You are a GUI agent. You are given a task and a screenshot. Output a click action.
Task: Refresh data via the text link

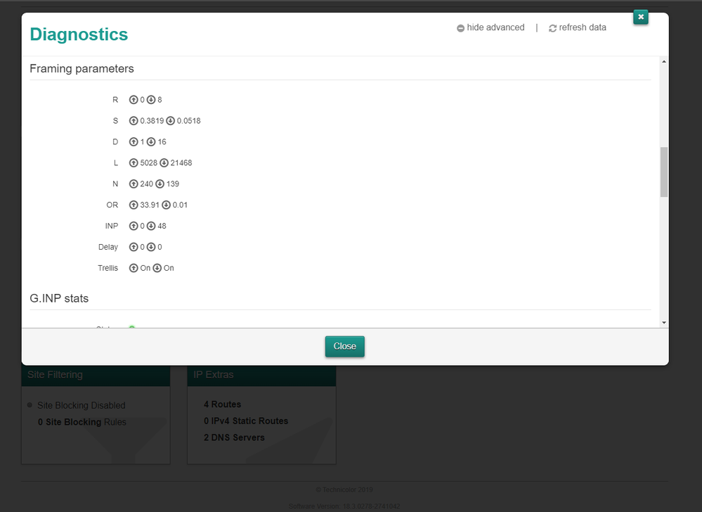[582, 27]
